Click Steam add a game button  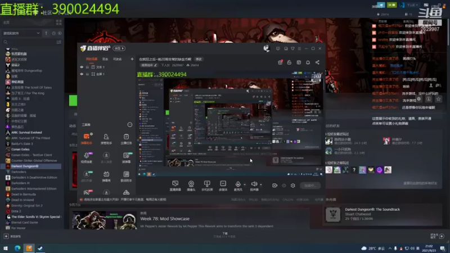[x=12, y=236]
